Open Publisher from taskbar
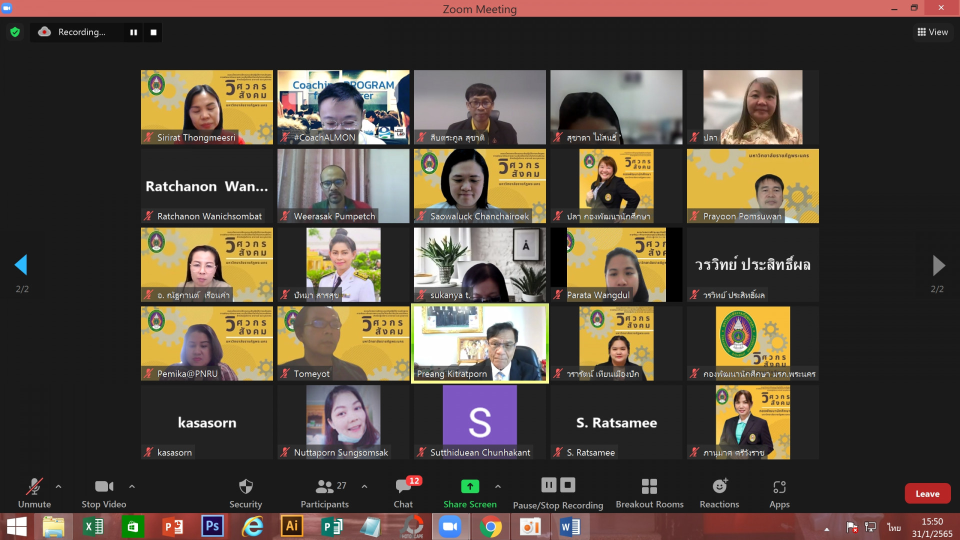 331,527
